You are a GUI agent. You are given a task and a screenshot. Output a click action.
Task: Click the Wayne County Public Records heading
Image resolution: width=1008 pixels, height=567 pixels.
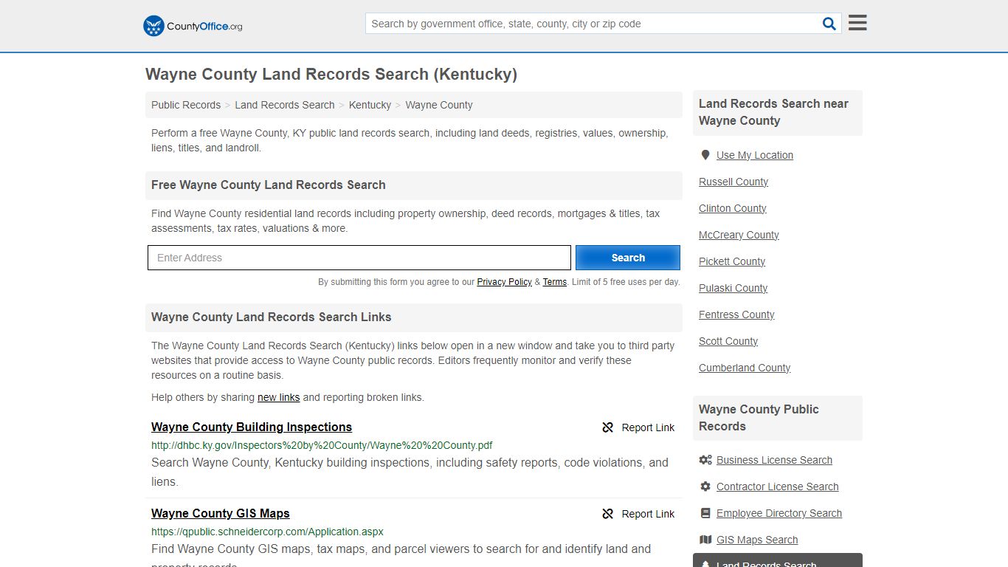778,418
